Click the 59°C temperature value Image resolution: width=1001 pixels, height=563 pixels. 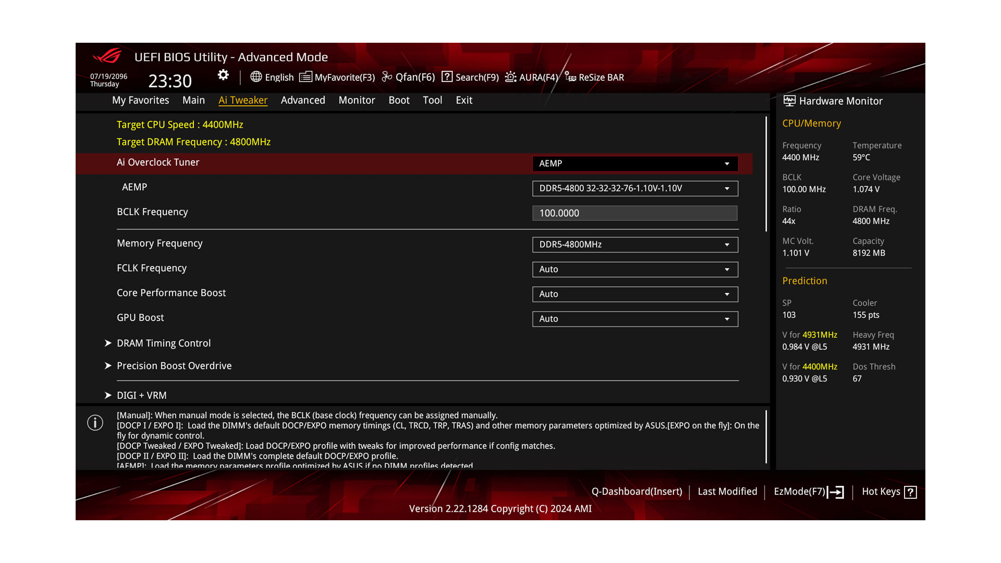click(x=861, y=157)
